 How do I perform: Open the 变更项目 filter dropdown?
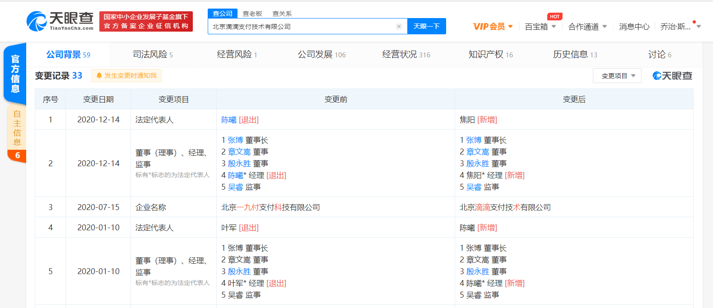coord(617,76)
